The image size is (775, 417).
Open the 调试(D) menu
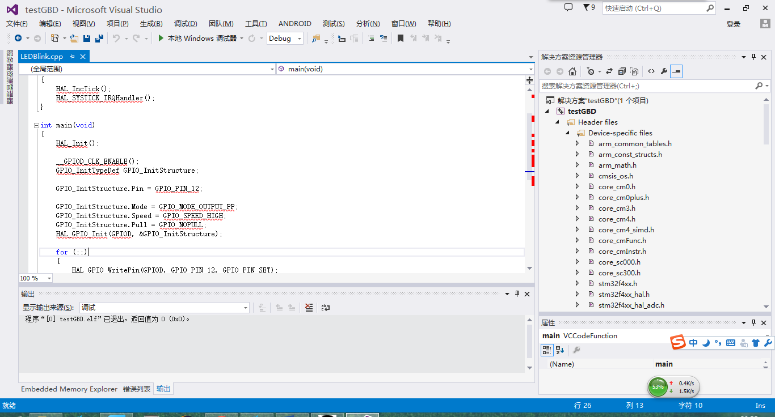coord(186,24)
